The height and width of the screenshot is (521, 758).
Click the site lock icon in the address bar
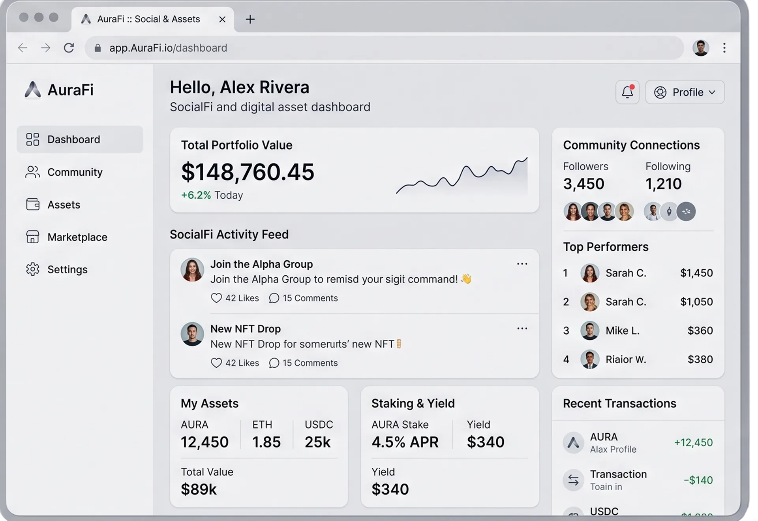pos(98,48)
